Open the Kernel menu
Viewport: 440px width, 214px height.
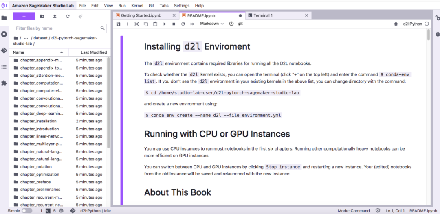137,6
